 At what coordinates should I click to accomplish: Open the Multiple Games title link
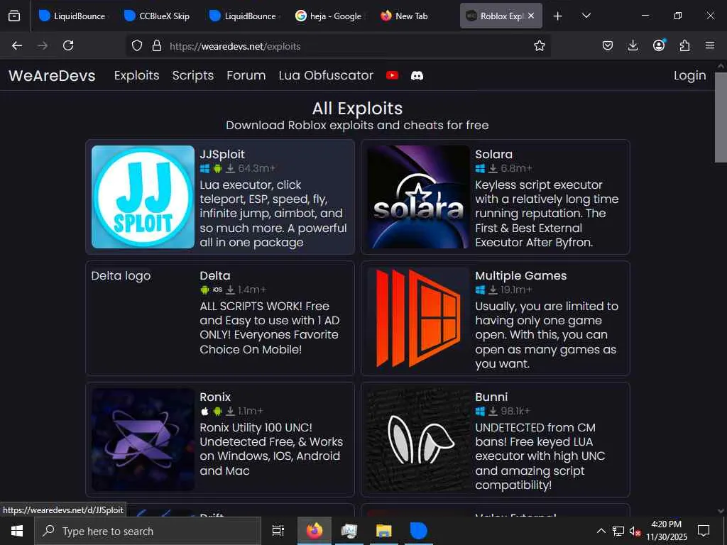tap(520, 276)
